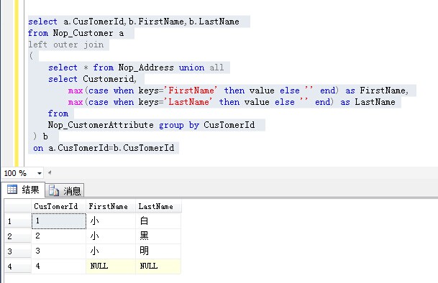Viewport: 438px width, 283px height.
Task: Switch to the 消息 messages tab
Action: 65,190
